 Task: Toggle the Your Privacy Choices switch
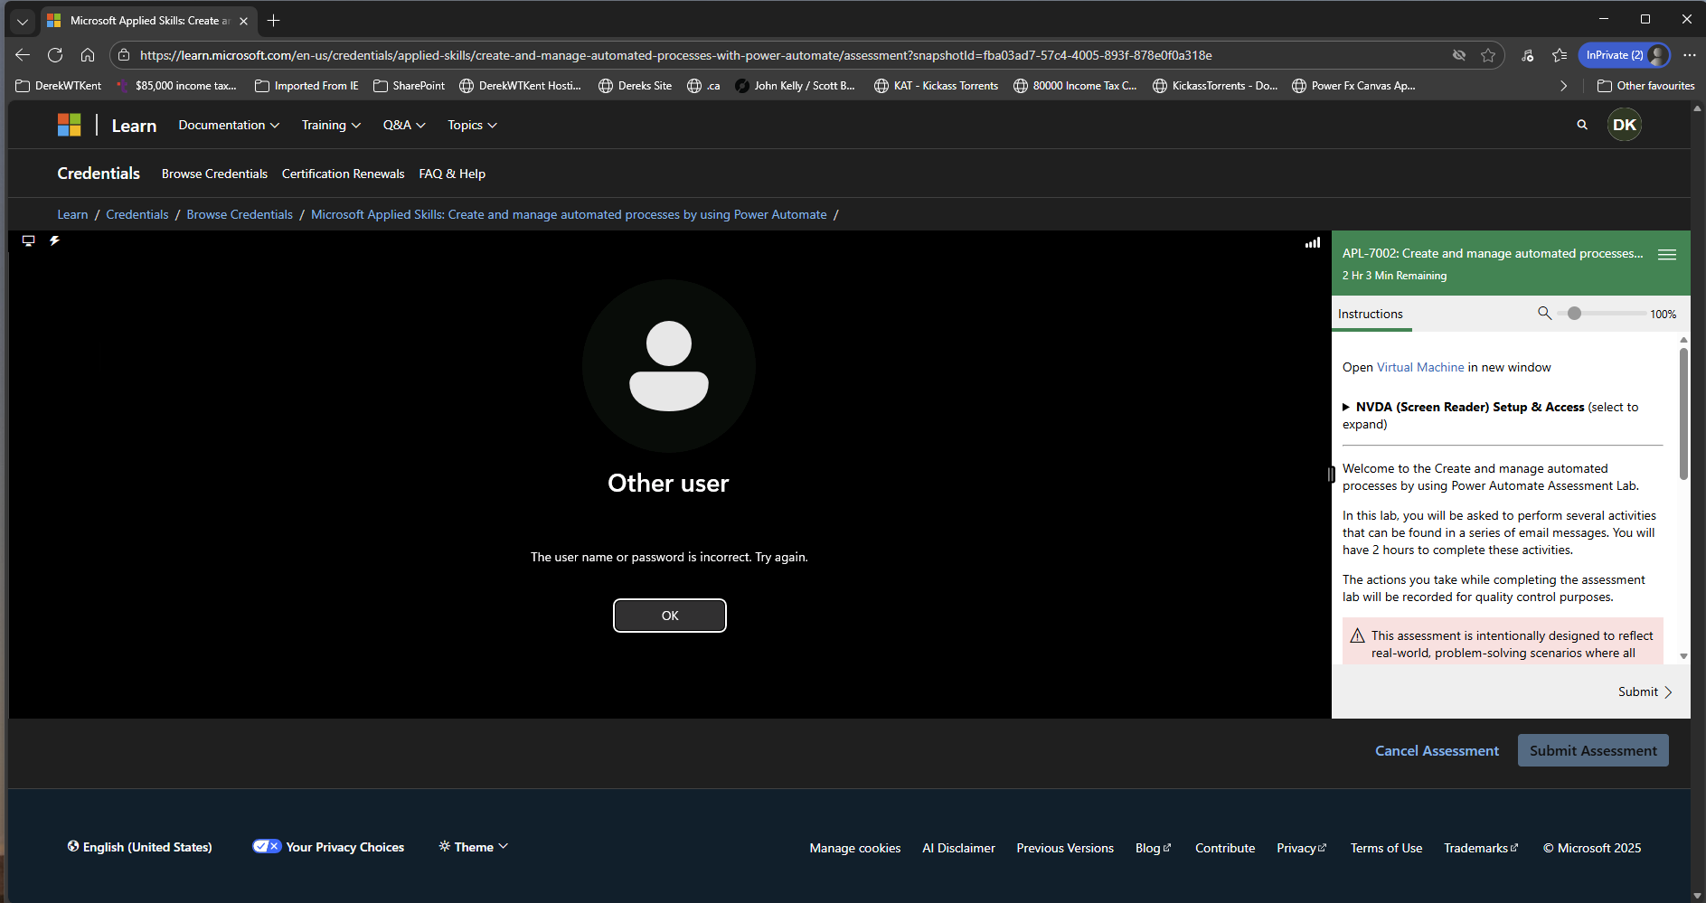tap(267, 846)
